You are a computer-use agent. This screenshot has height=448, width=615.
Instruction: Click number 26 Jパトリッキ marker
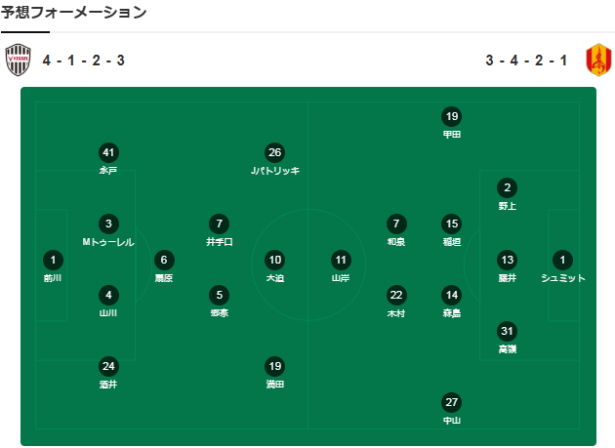tap(275, 152)
